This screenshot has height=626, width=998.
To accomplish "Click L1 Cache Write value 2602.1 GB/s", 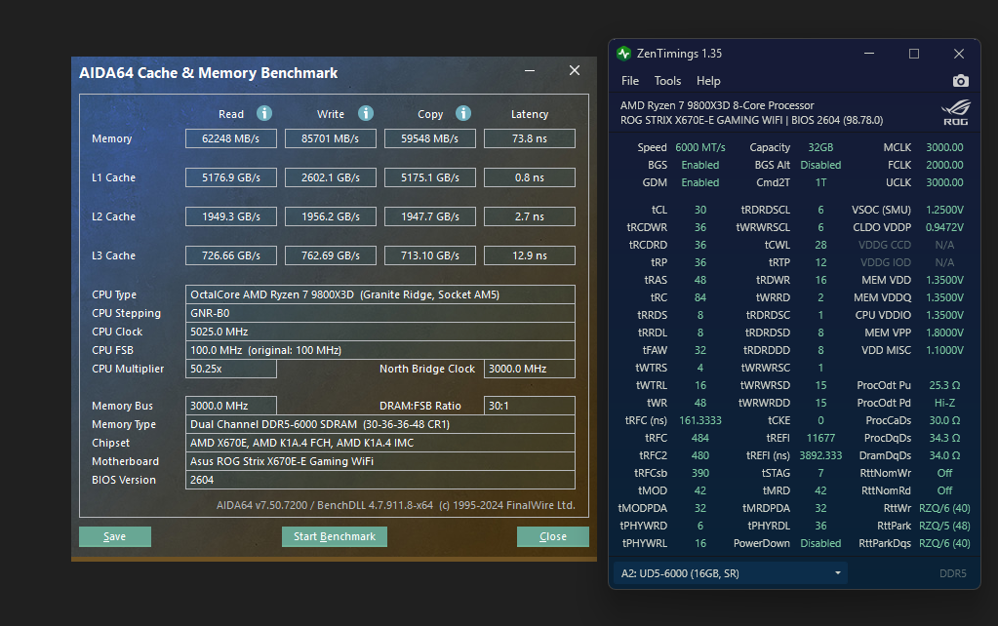I will coord(331,177).
